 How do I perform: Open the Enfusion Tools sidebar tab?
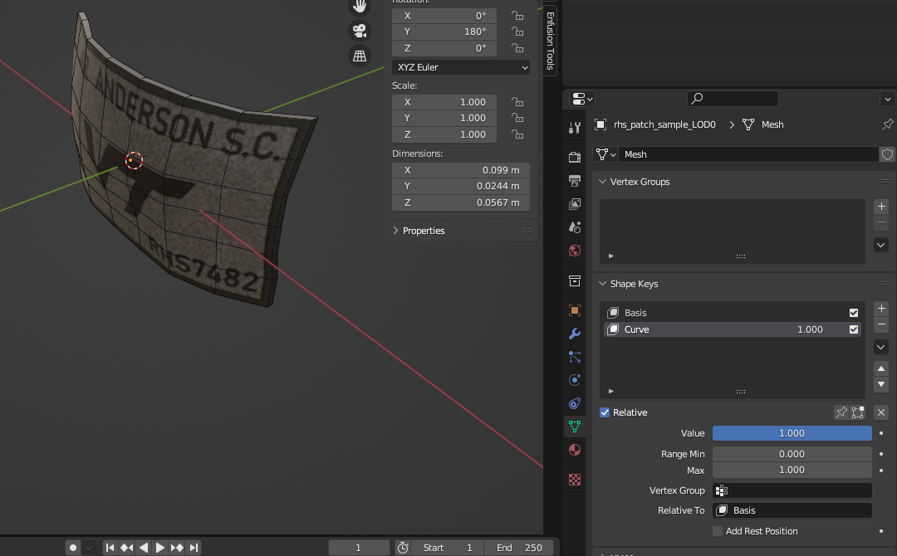[550, 41]
